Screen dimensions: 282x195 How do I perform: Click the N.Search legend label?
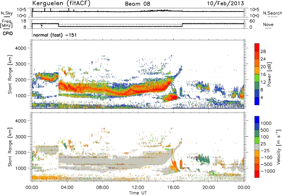tap(272, 13)
